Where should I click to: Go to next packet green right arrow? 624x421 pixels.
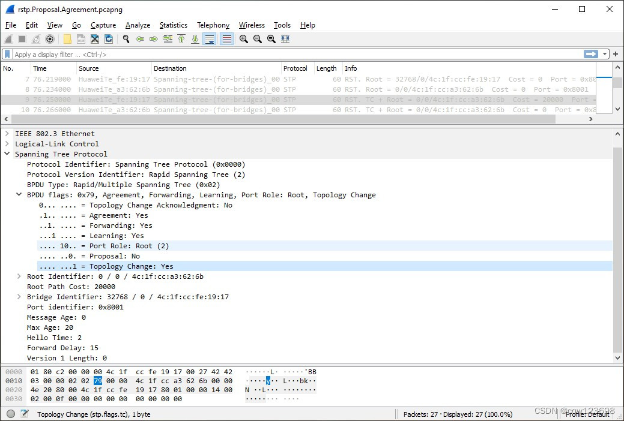point(154,39)
